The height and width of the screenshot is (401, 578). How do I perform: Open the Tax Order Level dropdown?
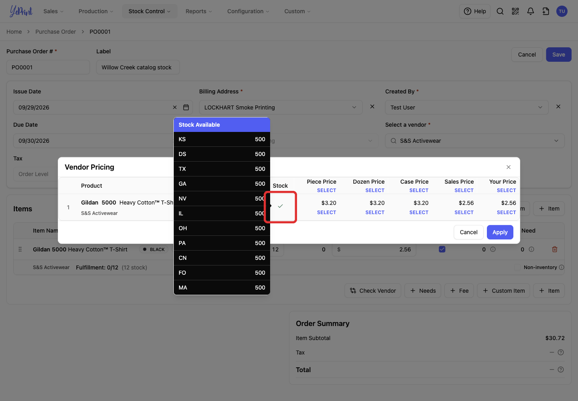[x=35, y=174]
